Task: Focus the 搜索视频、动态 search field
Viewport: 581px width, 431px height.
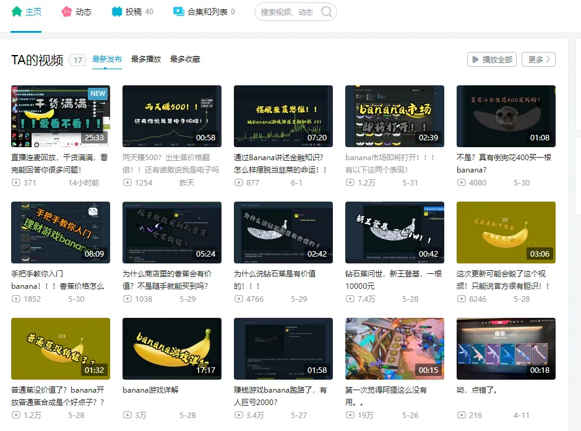Action: (295, 12)
